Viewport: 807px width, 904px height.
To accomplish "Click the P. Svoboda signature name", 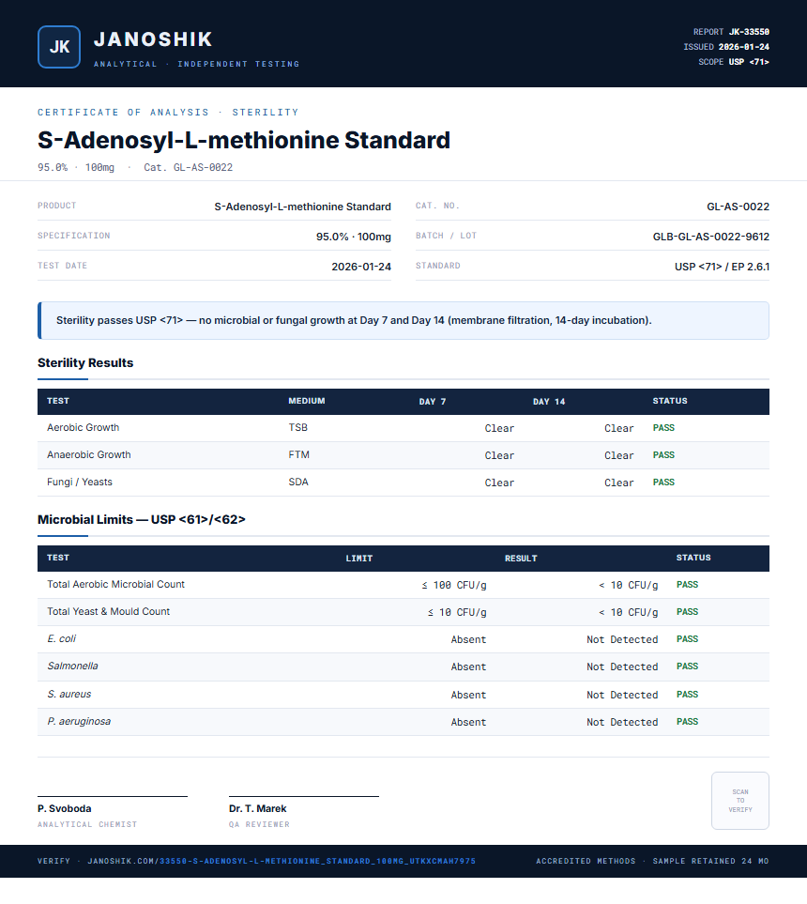I will pyautogui.click(x=65, y=808).
